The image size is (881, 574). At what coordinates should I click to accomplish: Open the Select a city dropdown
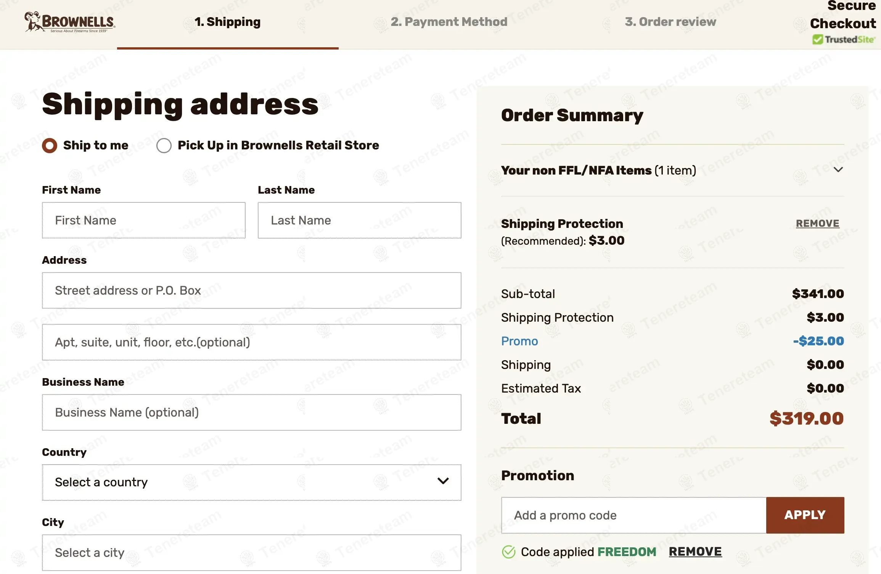coord(251,552)
